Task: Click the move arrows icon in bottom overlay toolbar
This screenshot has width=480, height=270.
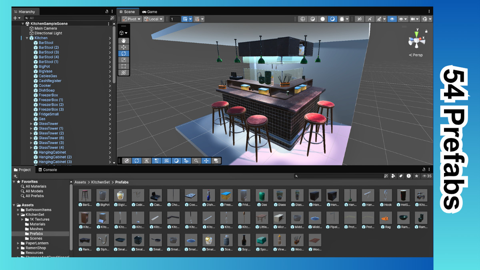Action: pyautogui.click(x=206, y=161)
